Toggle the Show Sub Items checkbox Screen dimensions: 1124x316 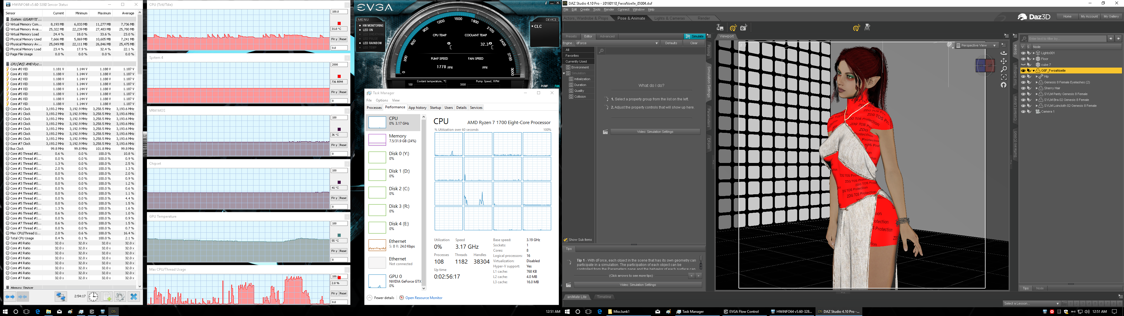pyautogui.click(x=566, y=240)
